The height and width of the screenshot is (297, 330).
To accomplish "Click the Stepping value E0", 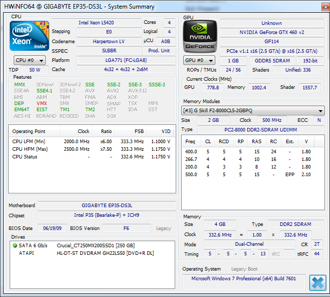I will [x=109, y=32].
